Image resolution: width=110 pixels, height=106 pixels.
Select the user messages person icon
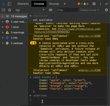(7, 22)
